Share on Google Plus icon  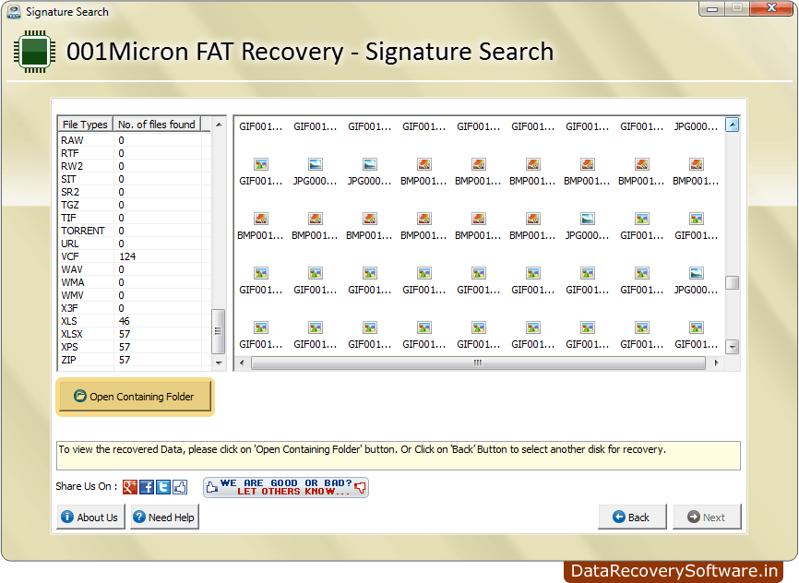[x=130, y=487]
